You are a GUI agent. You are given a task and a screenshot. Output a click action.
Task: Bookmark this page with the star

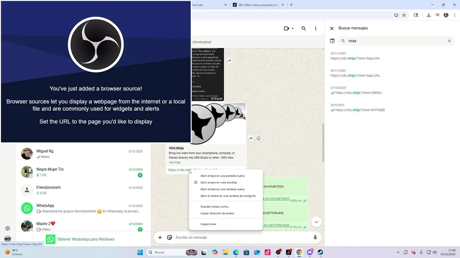tap(404, 15)
